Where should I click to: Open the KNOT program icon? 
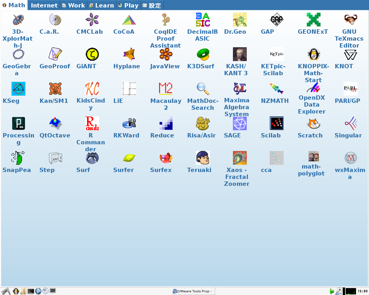pyautogui.click(x=351, y=54)
